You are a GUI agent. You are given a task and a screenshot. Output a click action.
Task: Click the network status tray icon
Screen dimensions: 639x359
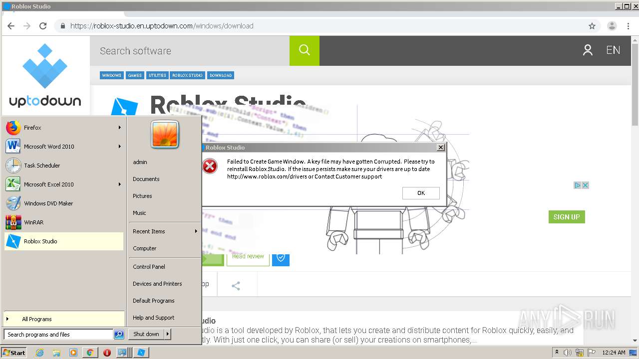click(580, 353)
